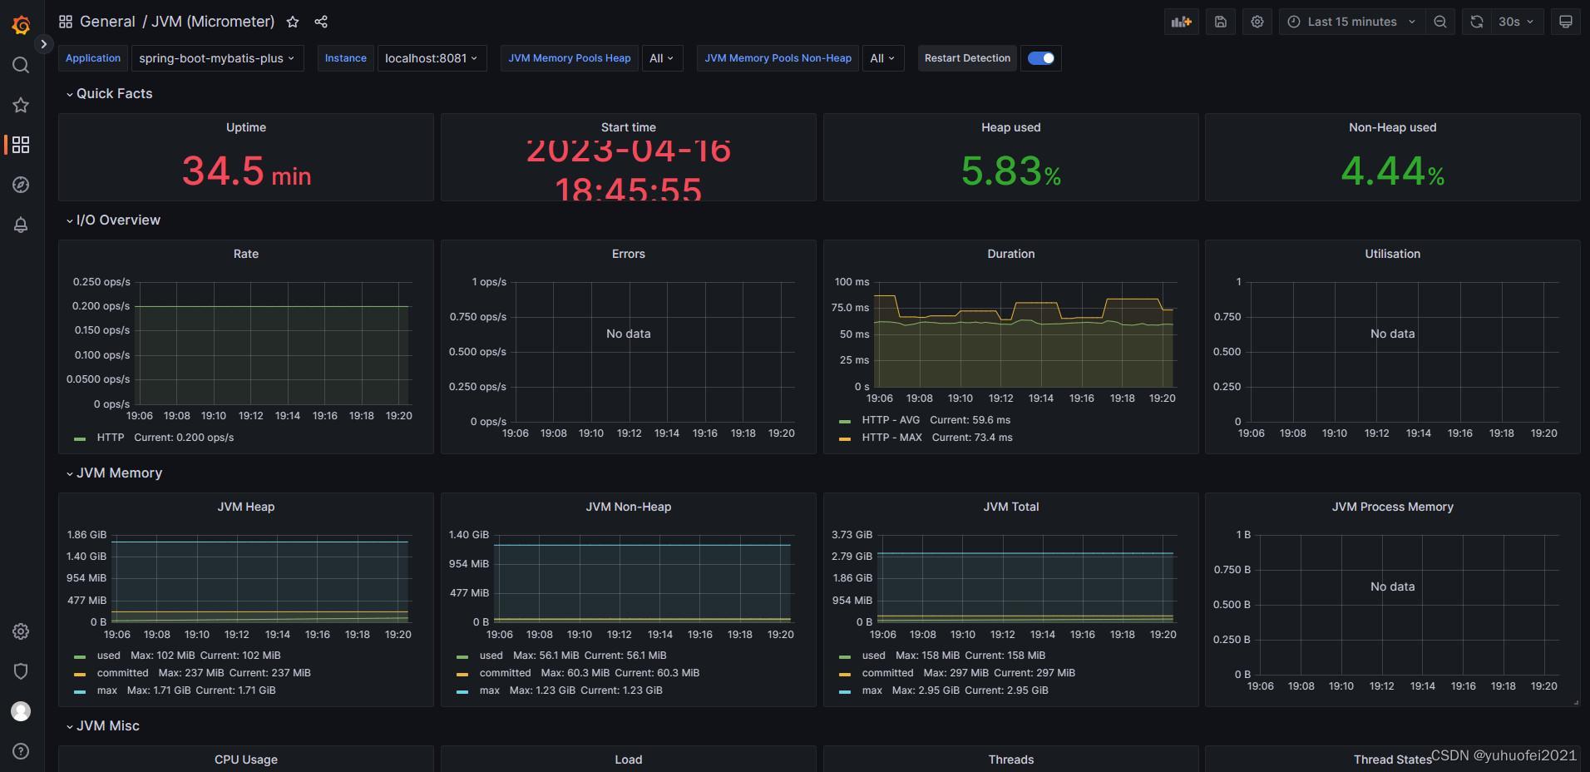Viewport: 1590px width, 772px height.
Task: Save the dashboard
Action: point(1221,22)
